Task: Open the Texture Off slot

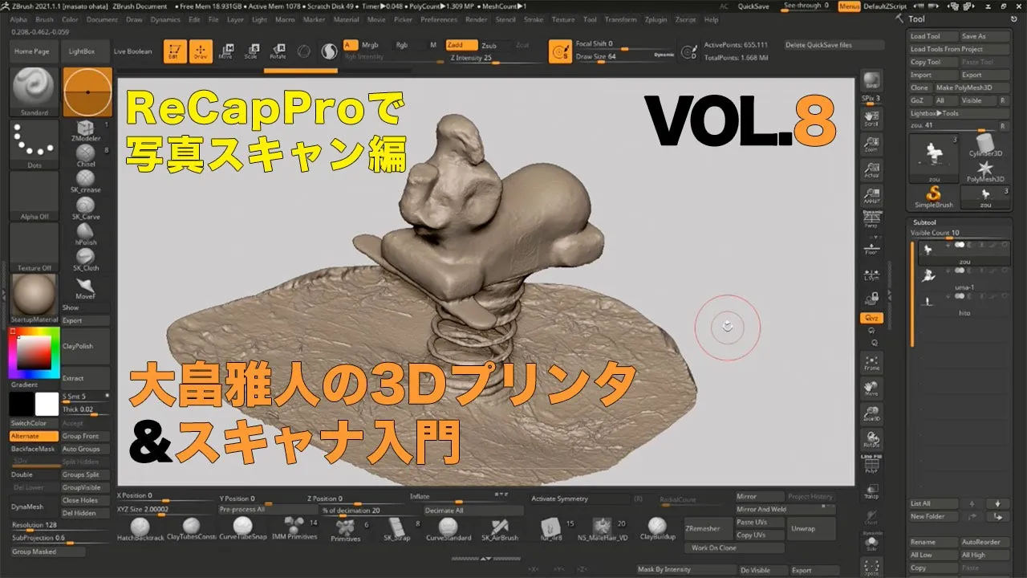Action: click(34, 247)
